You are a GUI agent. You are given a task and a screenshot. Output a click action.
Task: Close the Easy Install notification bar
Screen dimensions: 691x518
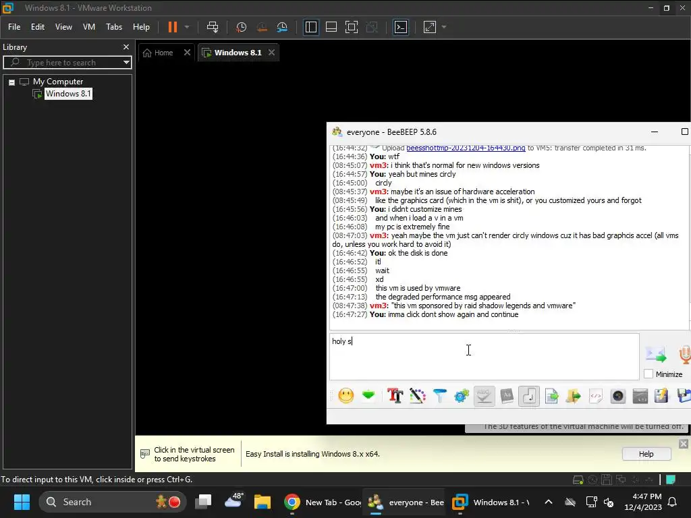coord(683,444)
